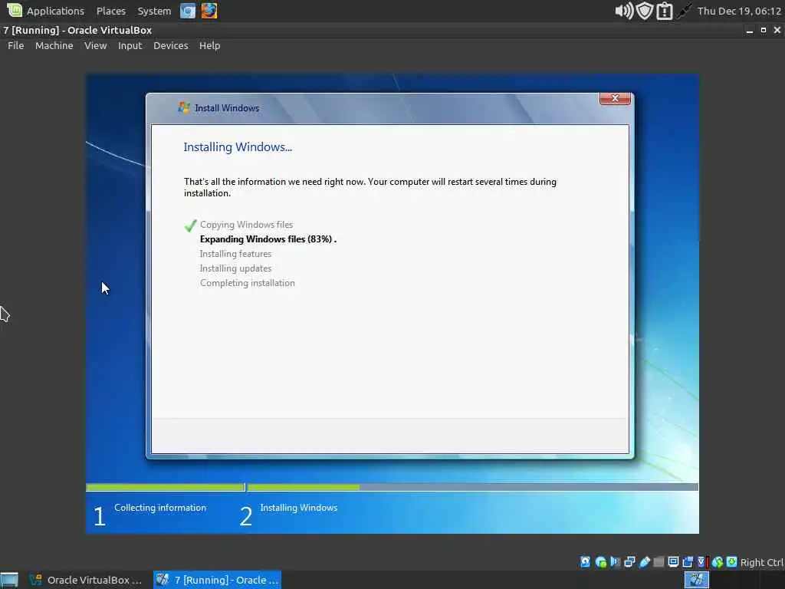This screenshot has height=589, width=785.
Task: Select the 7 [Running] - Oracle taskbar entry
Action: click(217, 580)
